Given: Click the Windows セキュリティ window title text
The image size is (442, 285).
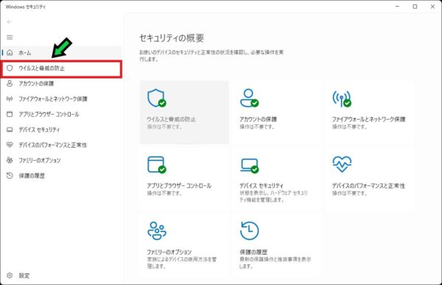Looking at the screenshot, I should pyautogui.click(x=25, y=7).
